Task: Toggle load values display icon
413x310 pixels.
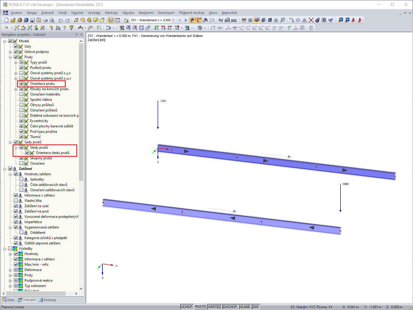Action: (x=199, y=20)
